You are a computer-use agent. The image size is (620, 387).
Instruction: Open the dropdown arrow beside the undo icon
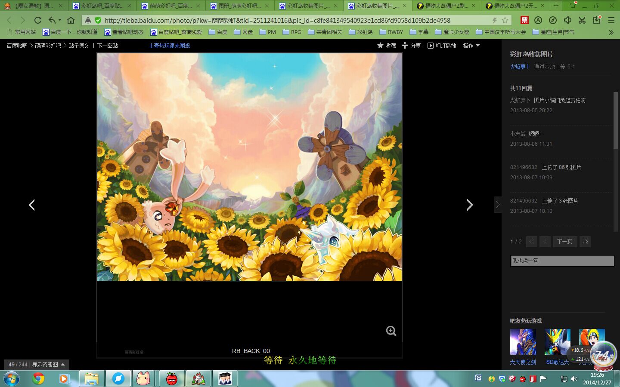point(59,20)
